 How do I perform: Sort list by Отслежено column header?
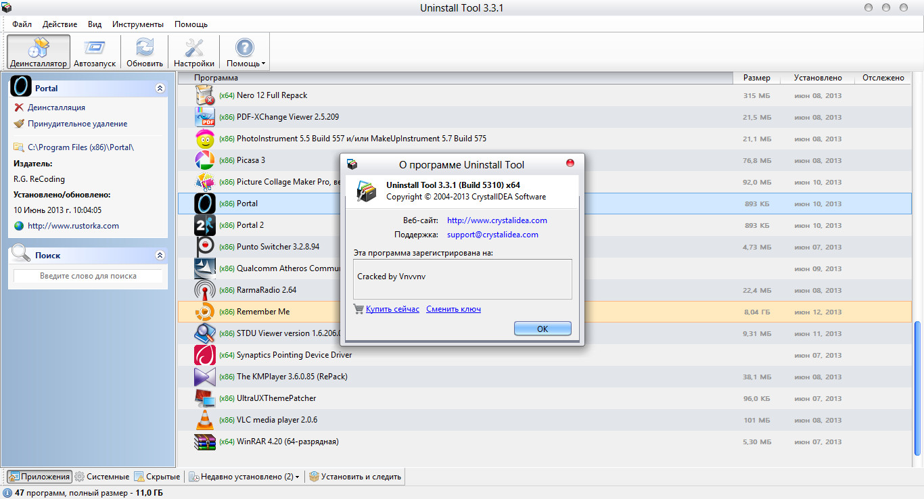(x=883, y=78)
